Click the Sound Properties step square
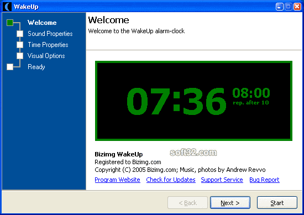Screen dimensions: 304x215 coord(20,34)
